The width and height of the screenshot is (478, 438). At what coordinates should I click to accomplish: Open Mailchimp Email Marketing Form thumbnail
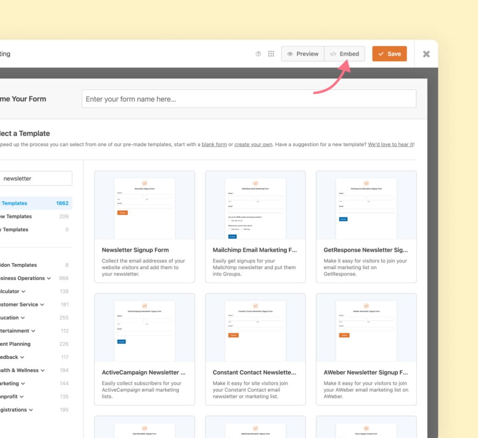coord(255,205)
